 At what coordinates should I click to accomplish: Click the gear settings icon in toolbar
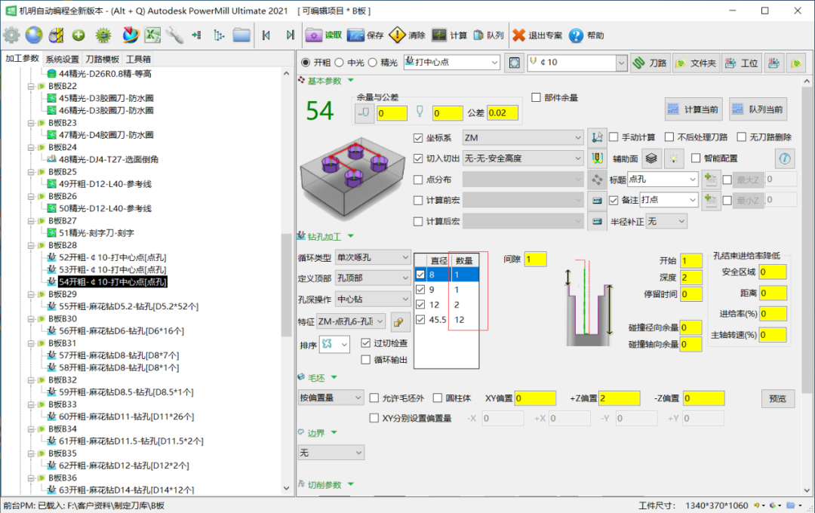pos(11,35)
